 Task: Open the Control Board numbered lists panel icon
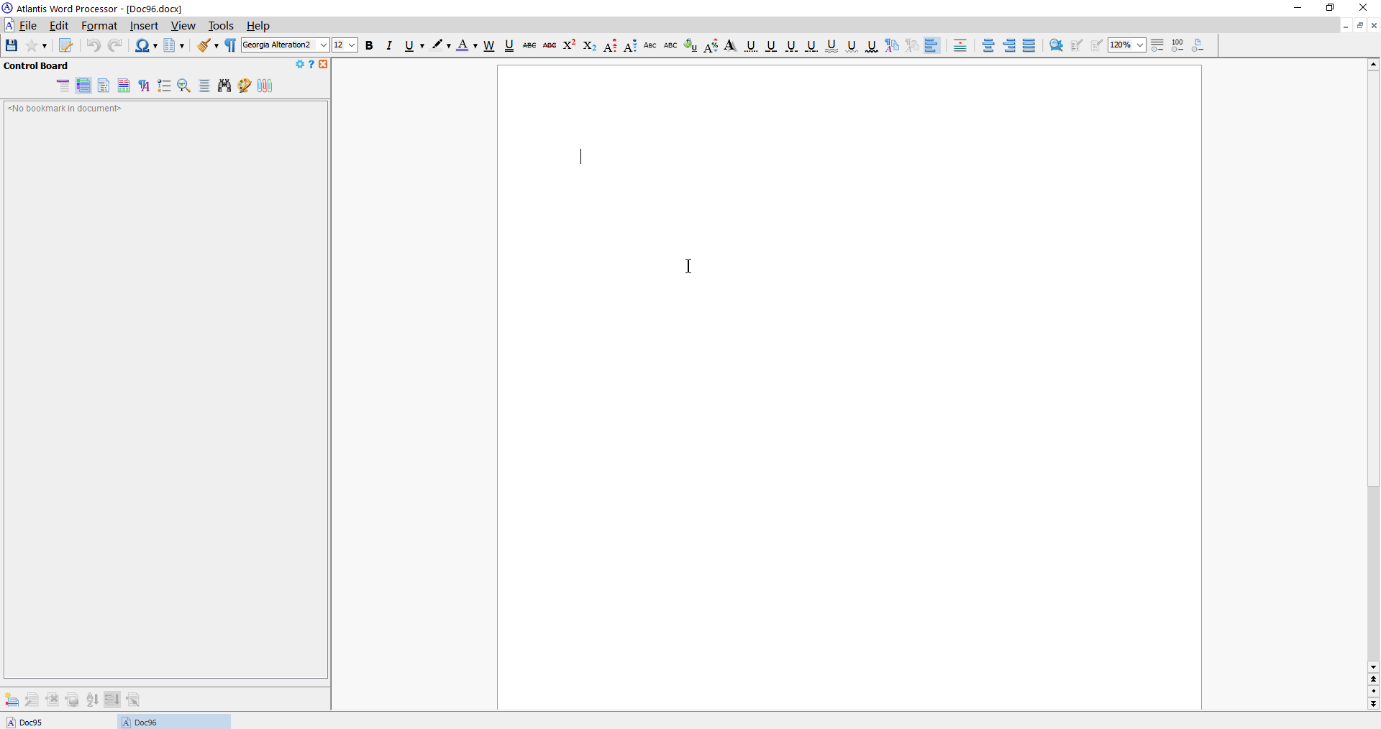[x=164, y=86]
